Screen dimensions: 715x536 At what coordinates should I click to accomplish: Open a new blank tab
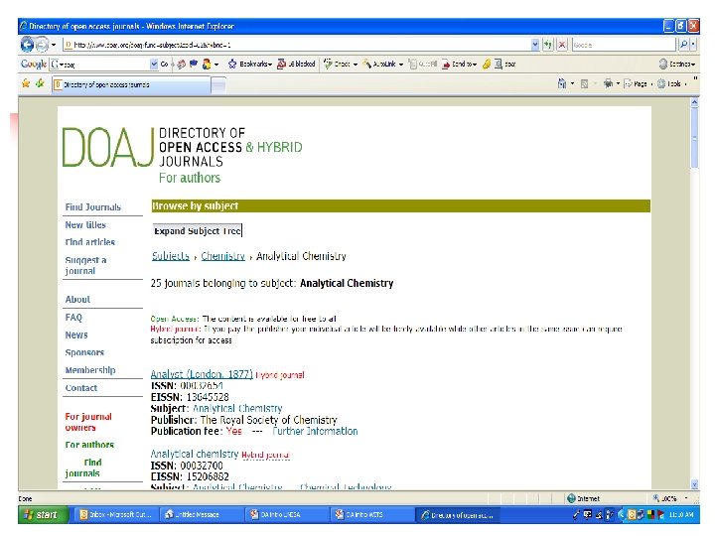click(218, 85)
